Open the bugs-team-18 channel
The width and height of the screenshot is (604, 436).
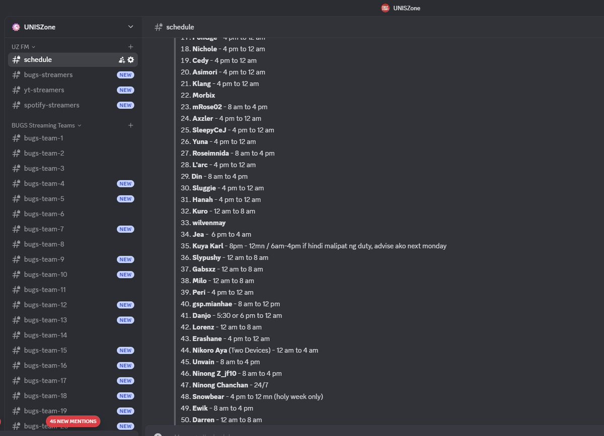pyautogui.click(x=73, y=395)
